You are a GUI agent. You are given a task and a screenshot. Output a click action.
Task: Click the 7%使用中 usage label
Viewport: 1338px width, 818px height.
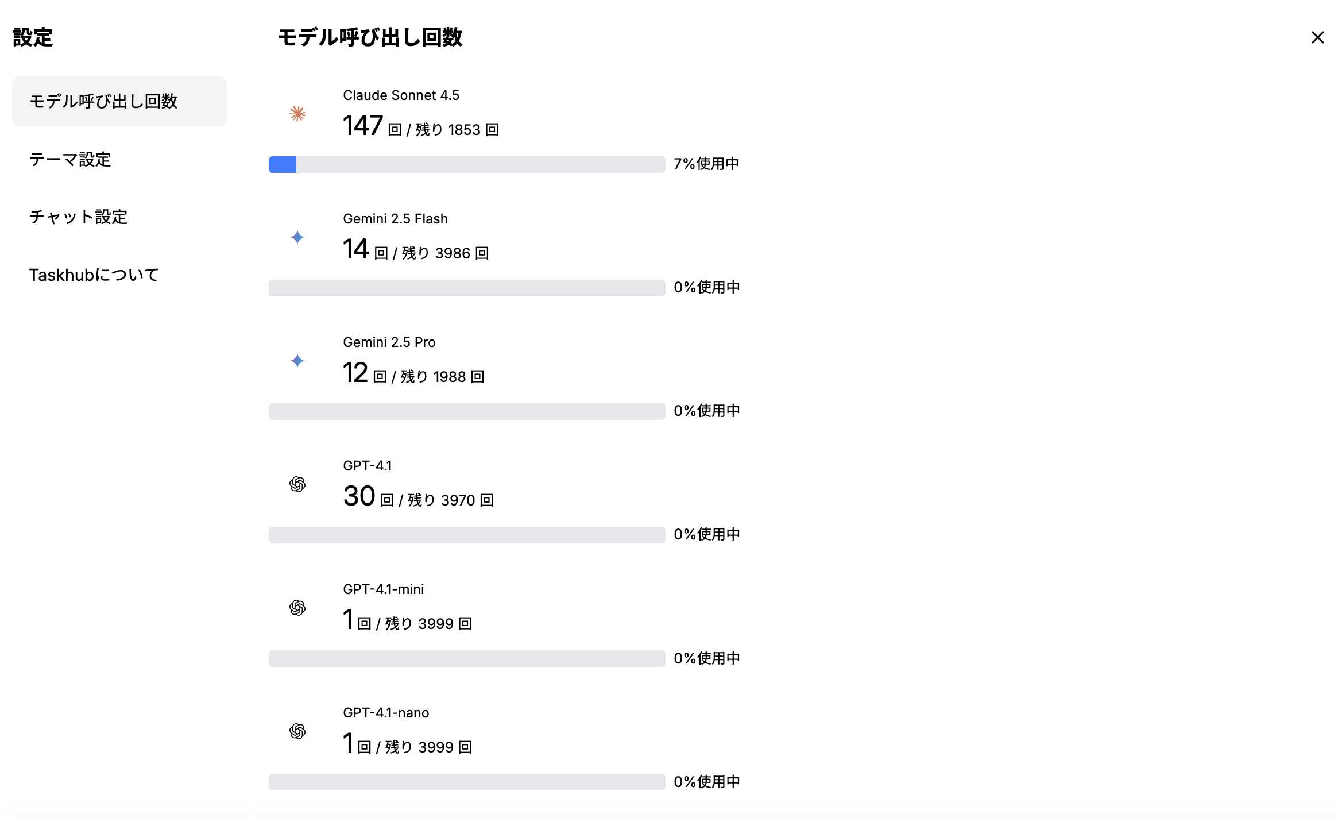click(706, 164)
